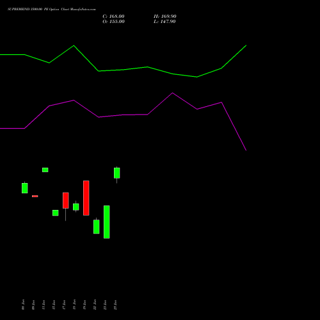Viewport: 320px width, 320px height.
Task: Click the low value L: 147.90
Action: pos(164,22)
